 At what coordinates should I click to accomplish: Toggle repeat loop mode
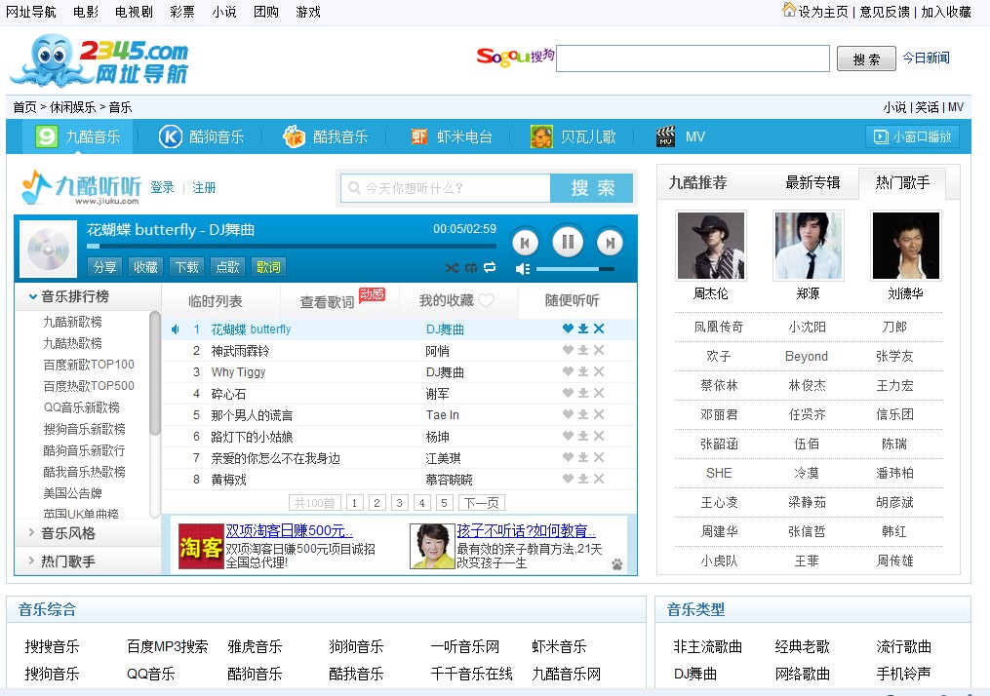490,267
